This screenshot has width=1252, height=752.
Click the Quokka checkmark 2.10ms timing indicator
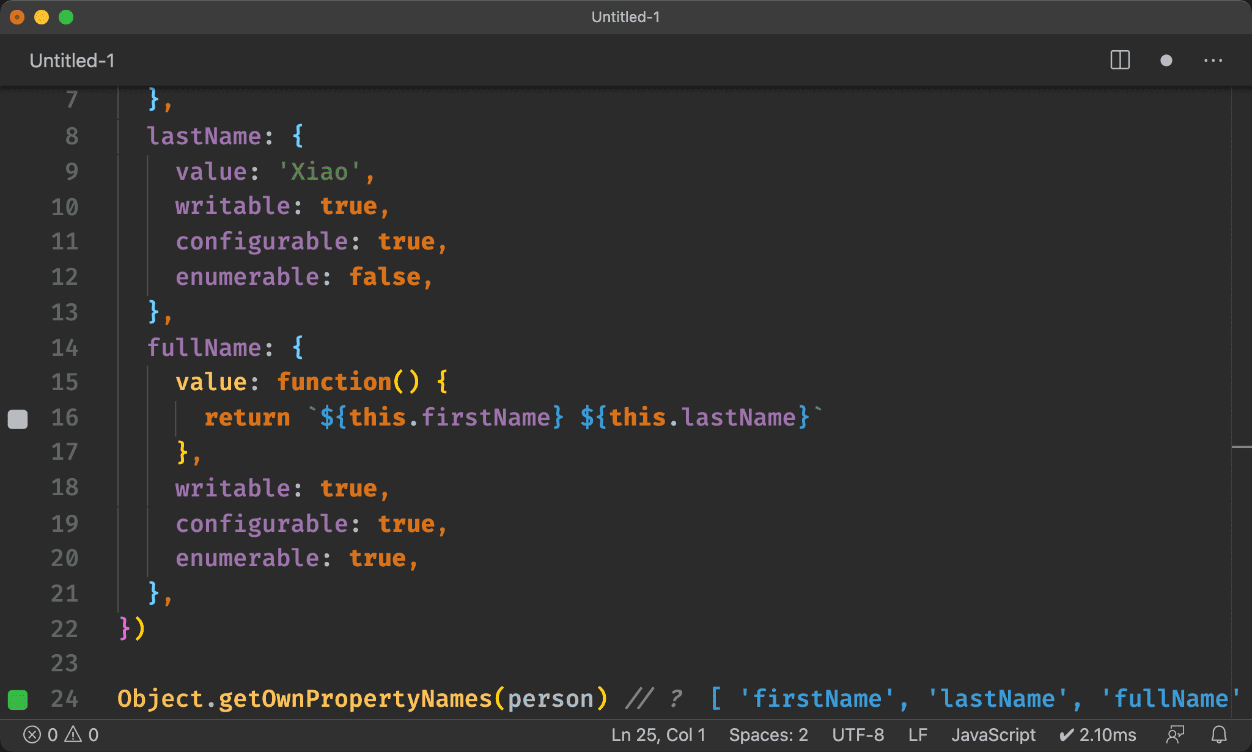[1098, 734]
